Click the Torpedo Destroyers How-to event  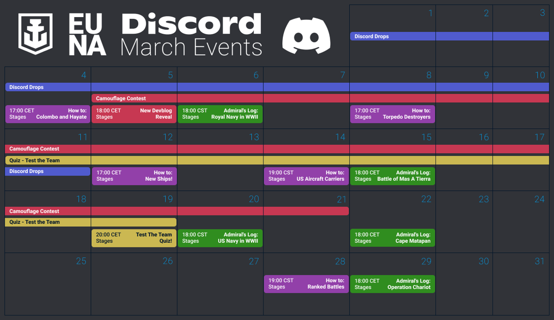(x=392, y=114)
